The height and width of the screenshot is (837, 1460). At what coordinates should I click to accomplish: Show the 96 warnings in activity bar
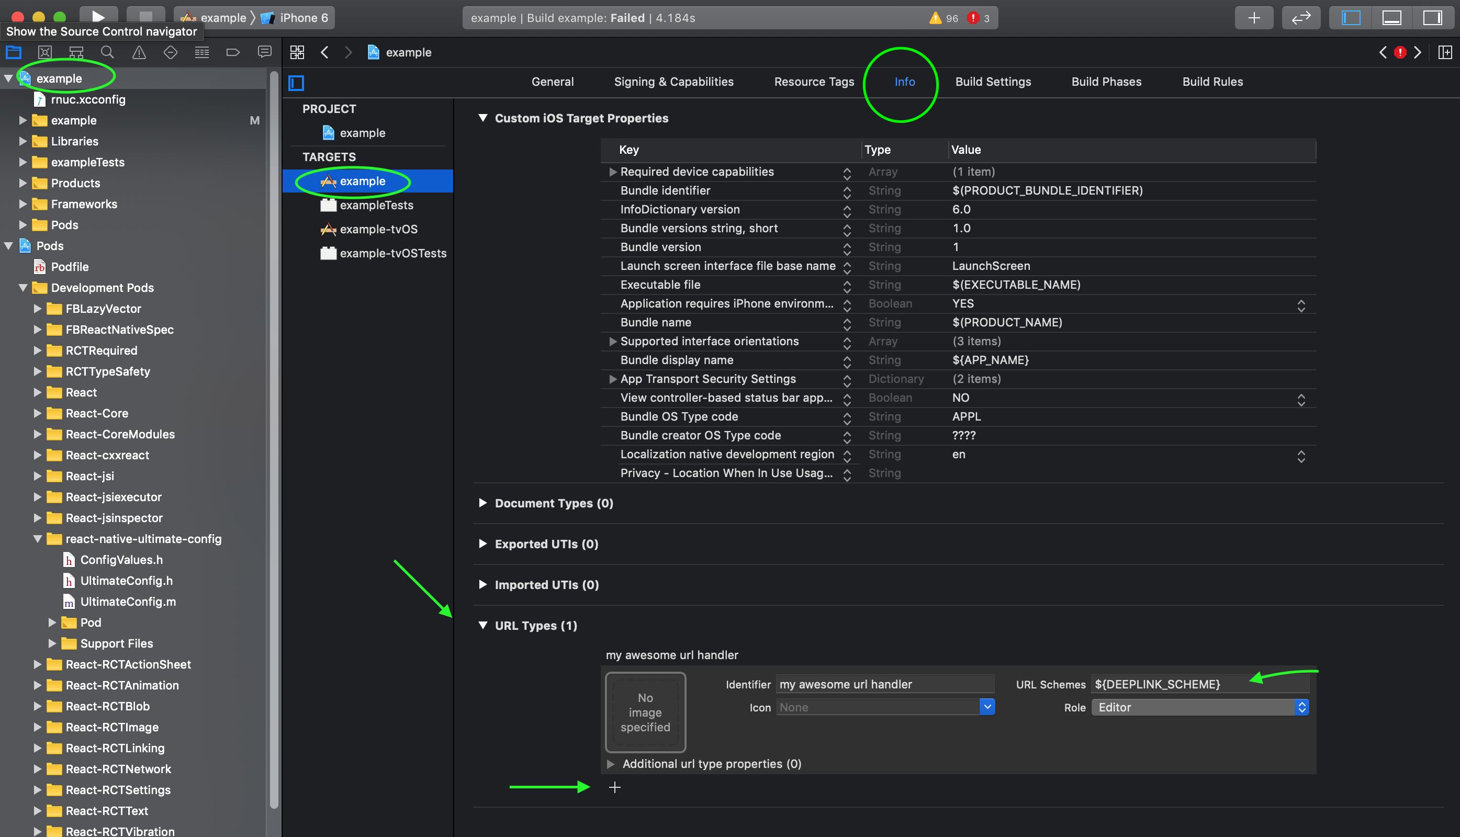coord(943,18)
